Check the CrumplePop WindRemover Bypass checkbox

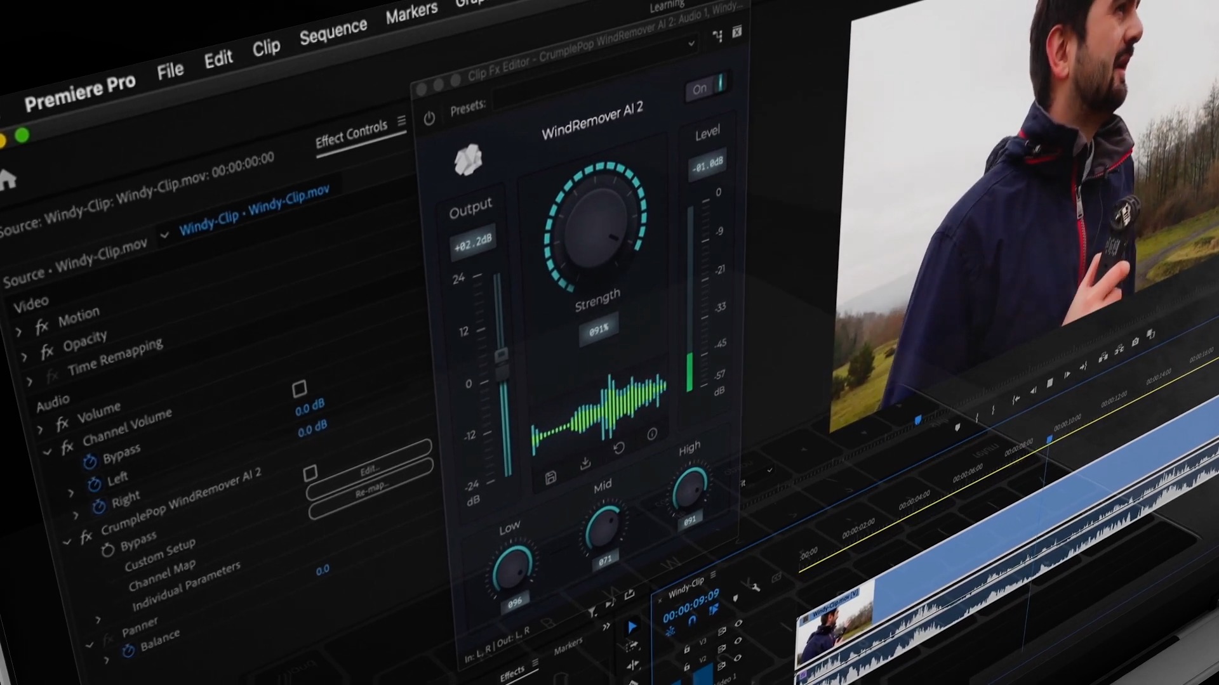click(x=310, y=473)
